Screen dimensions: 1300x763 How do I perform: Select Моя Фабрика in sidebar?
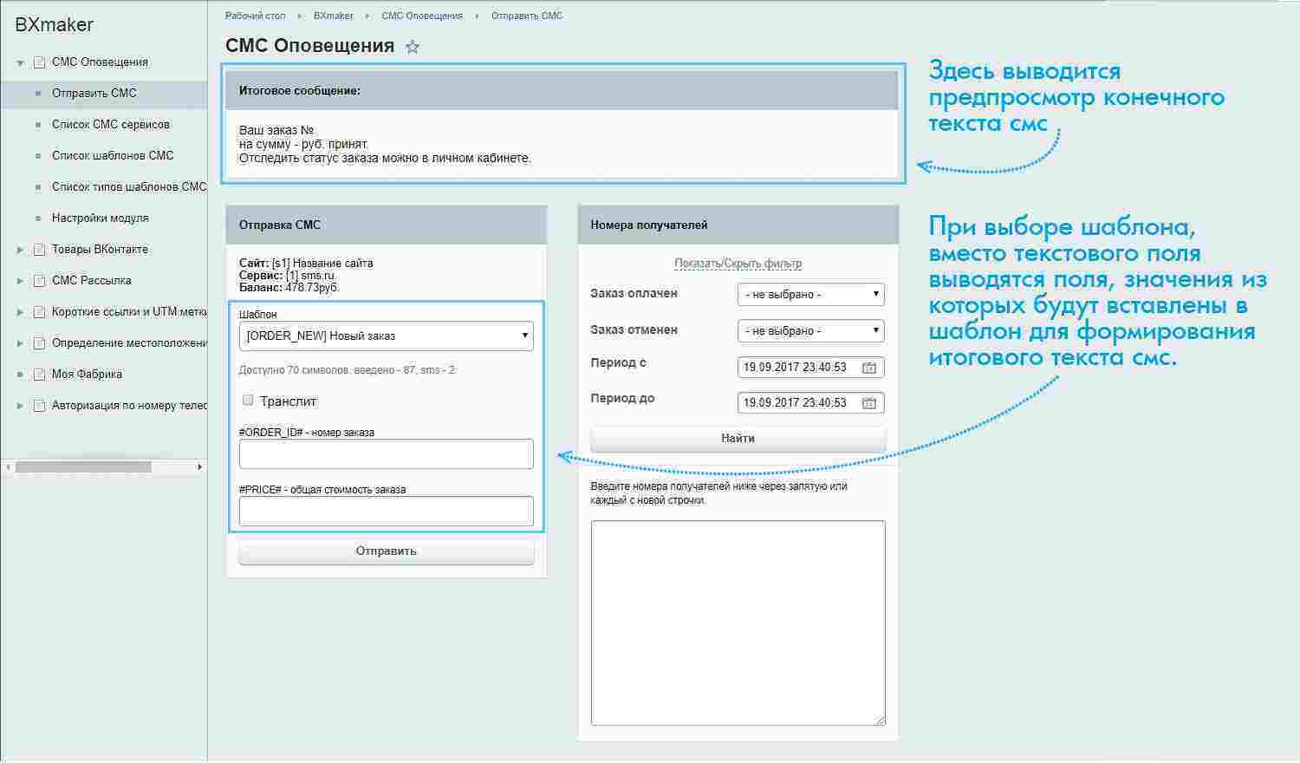coord(87,375)
